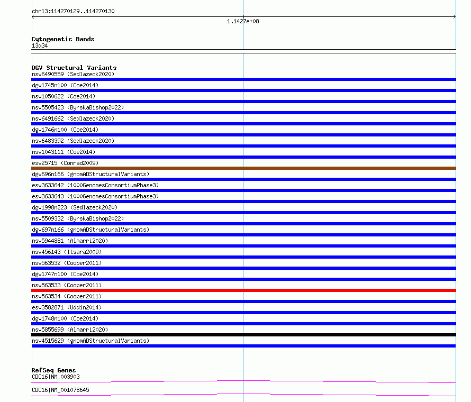Select the DGV Structural Variants heading
The height and width of the screenshot is (402, 471).
pyautogui.click(x=74, y=68)
